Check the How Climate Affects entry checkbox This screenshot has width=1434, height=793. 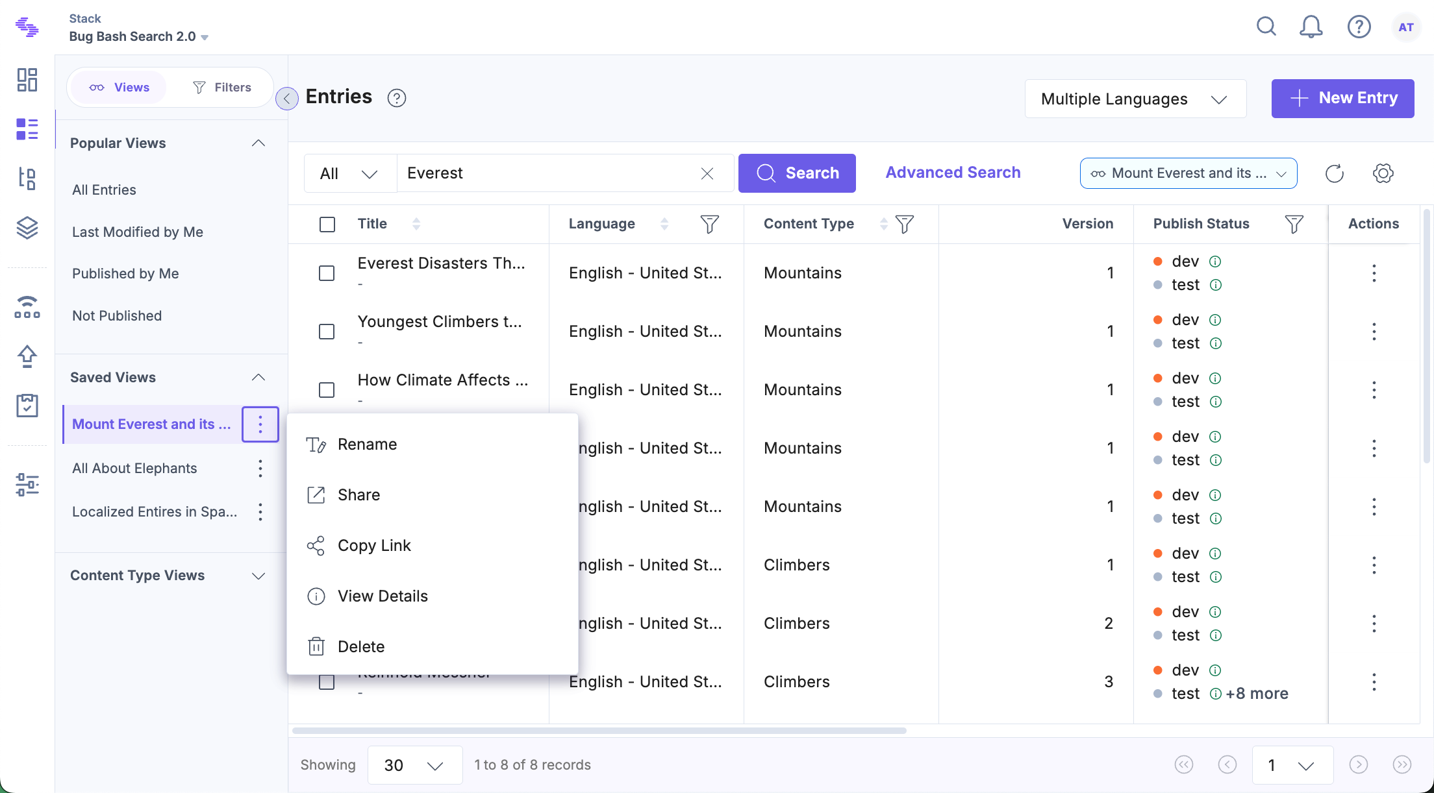327,390
